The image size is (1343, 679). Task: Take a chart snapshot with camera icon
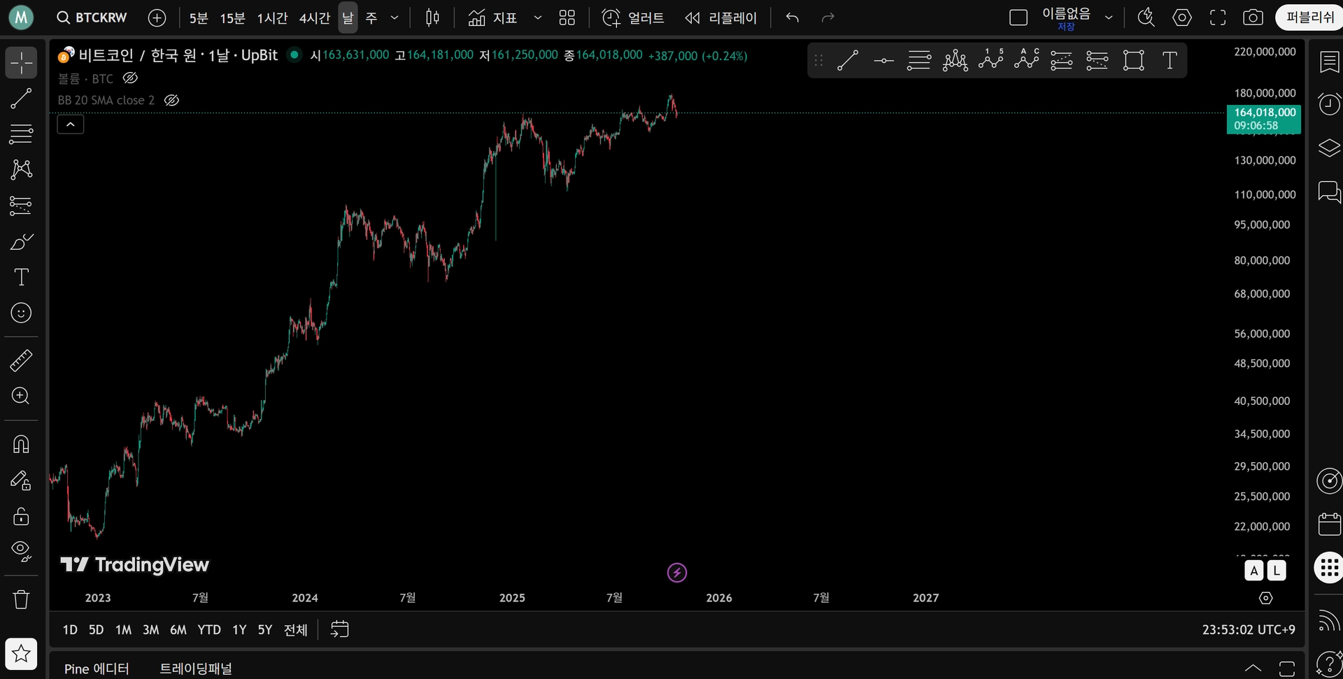[x=1253, y=17]
